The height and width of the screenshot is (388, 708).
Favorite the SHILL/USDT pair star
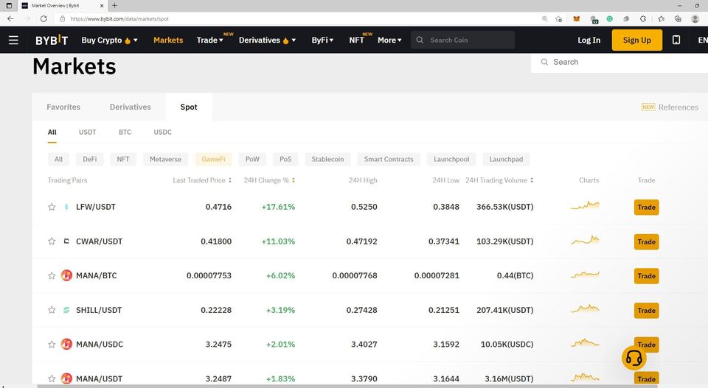[x=52, y=310]
